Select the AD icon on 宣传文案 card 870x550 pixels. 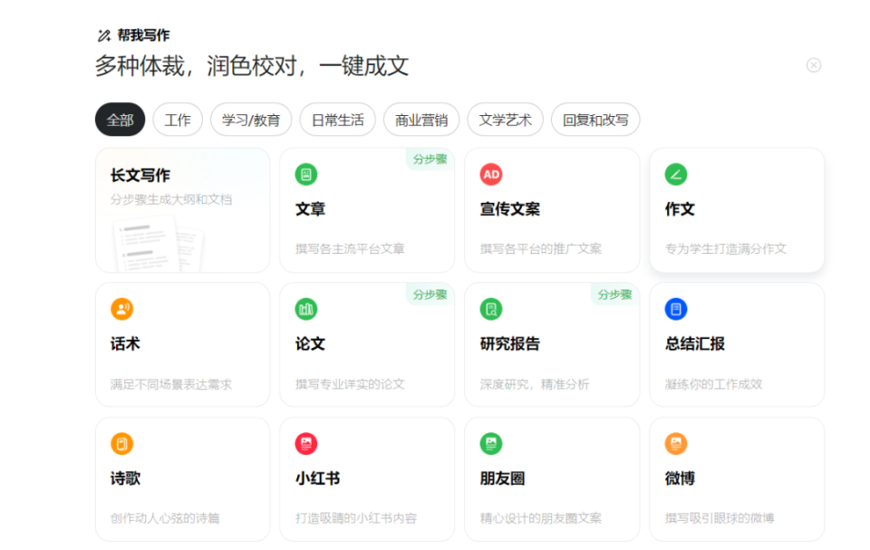point(490,174)
